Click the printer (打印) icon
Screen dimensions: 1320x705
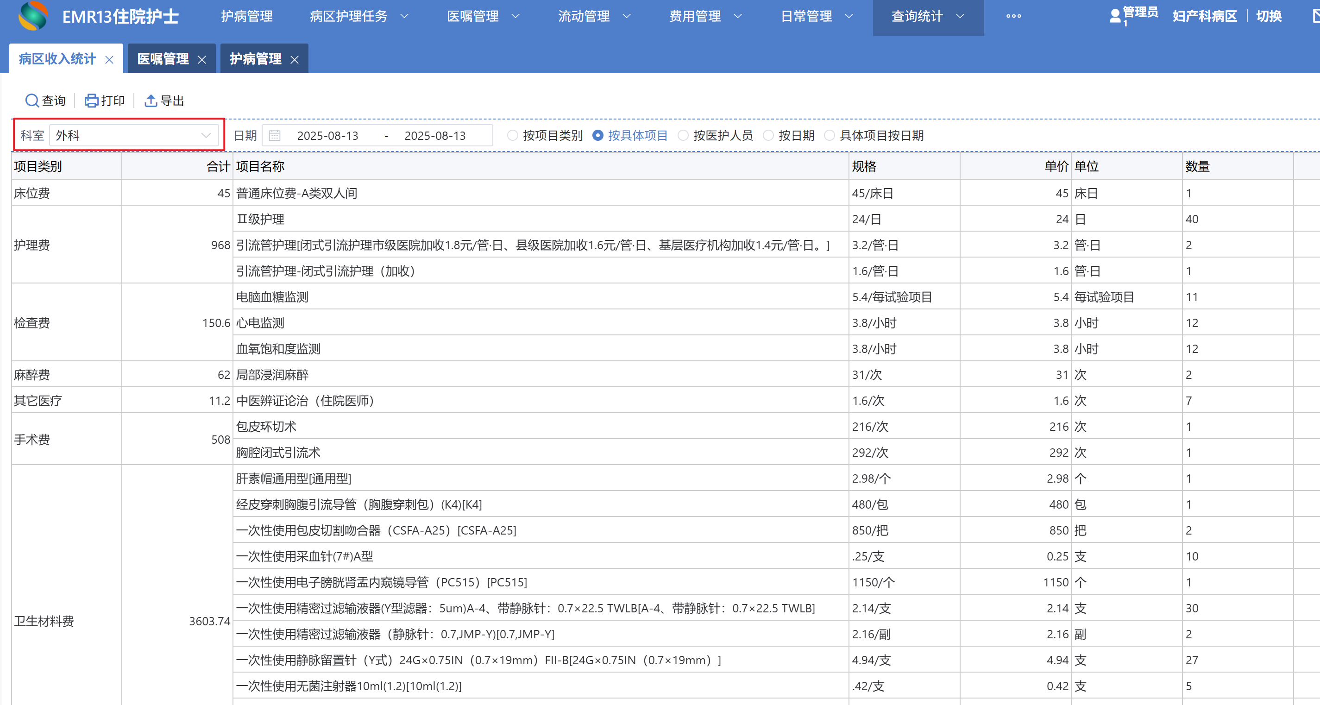(x=91, y=101)
